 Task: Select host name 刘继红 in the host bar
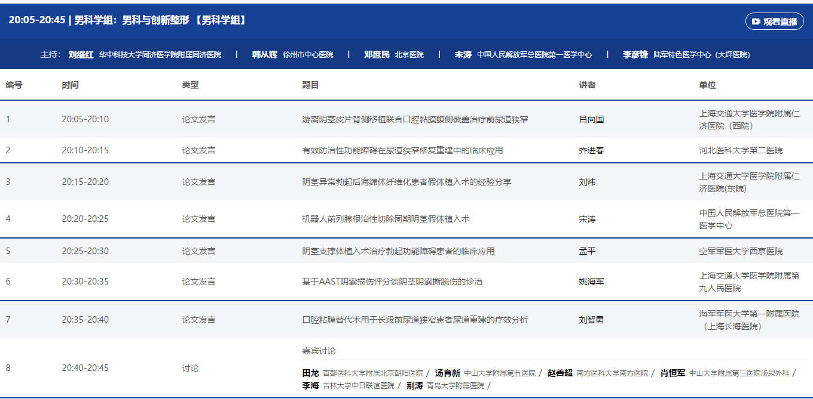[x=81, y=54]
